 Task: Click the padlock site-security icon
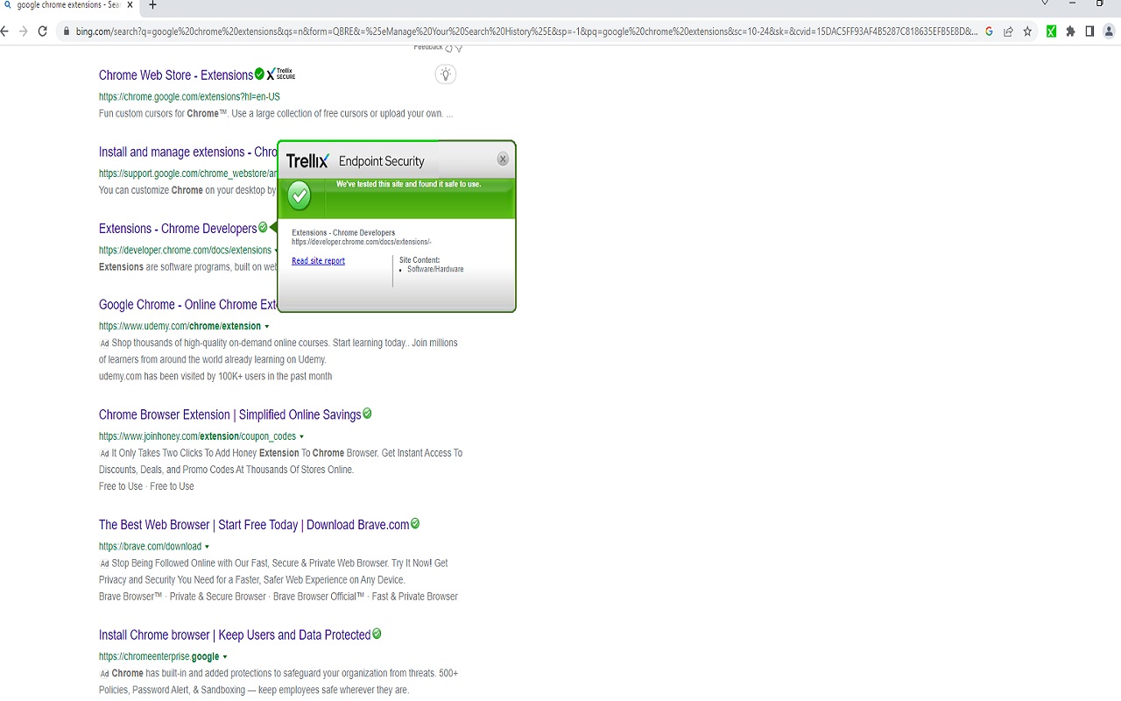click(65, 31)
